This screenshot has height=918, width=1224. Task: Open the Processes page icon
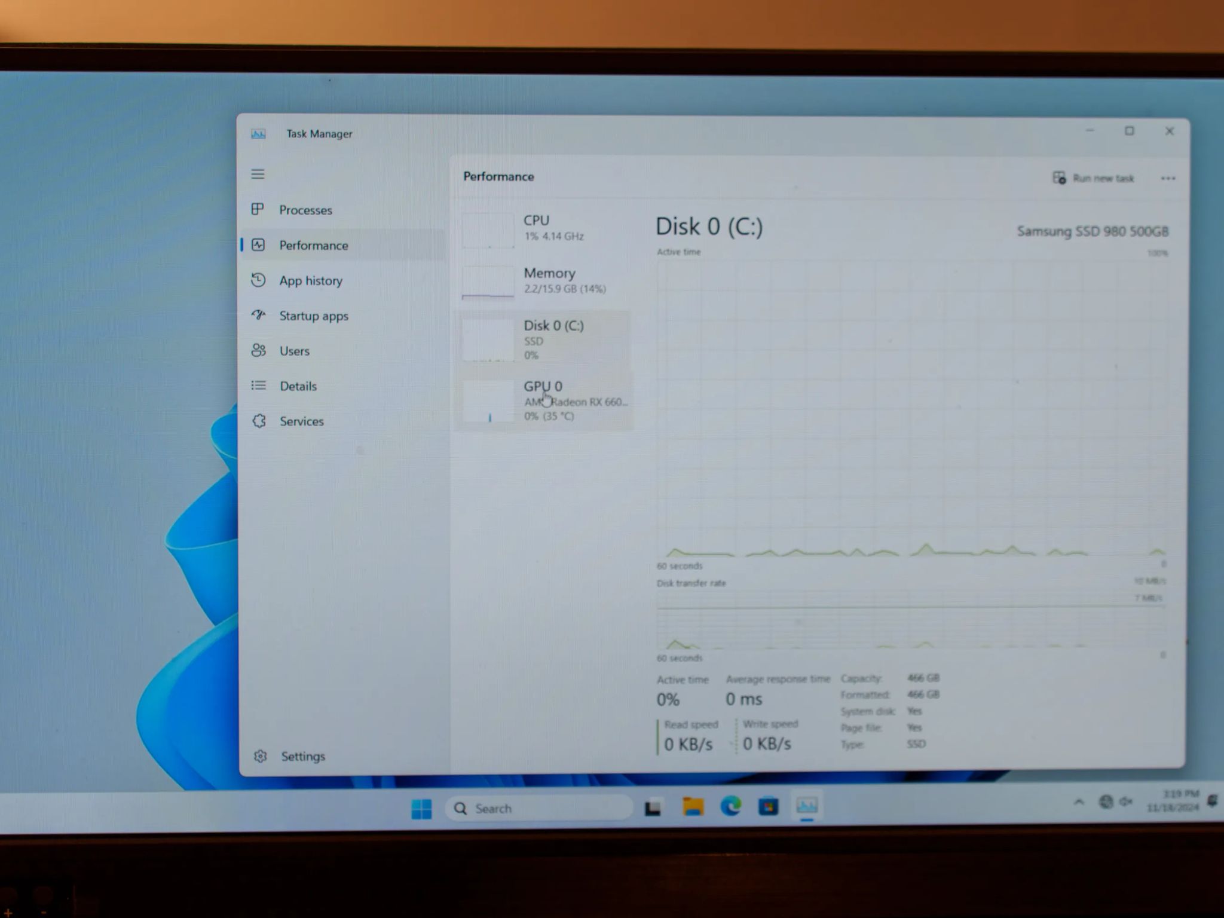[258, 209]
